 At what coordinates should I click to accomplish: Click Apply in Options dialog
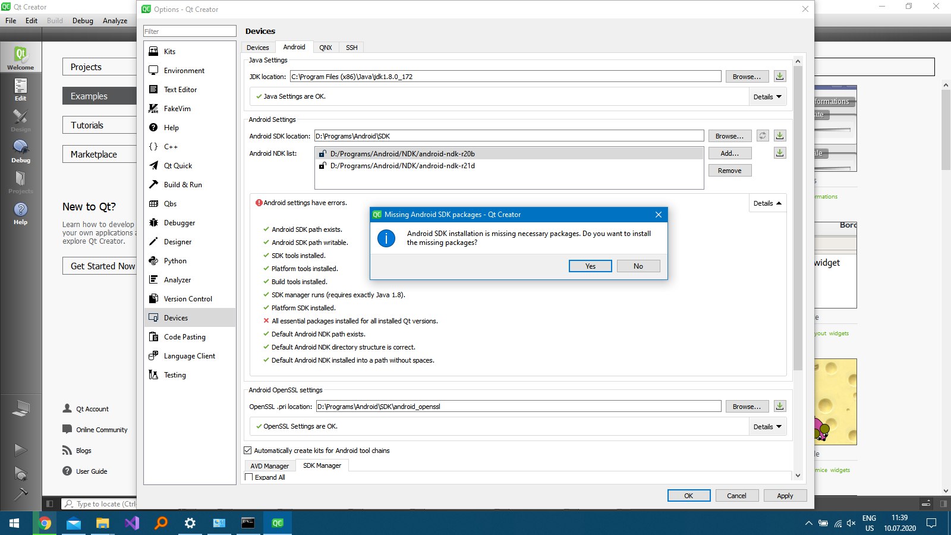pyautogui.click(x=785, y=496)
